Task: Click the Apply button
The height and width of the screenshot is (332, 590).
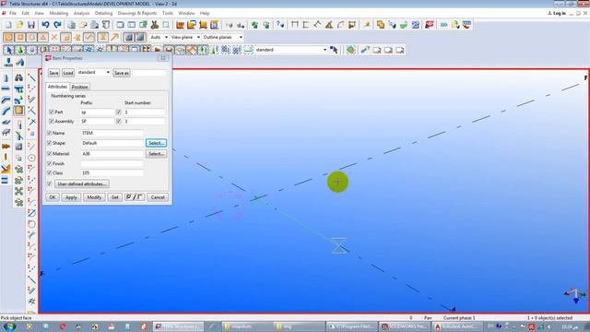Action: click(x=71, y=197)
